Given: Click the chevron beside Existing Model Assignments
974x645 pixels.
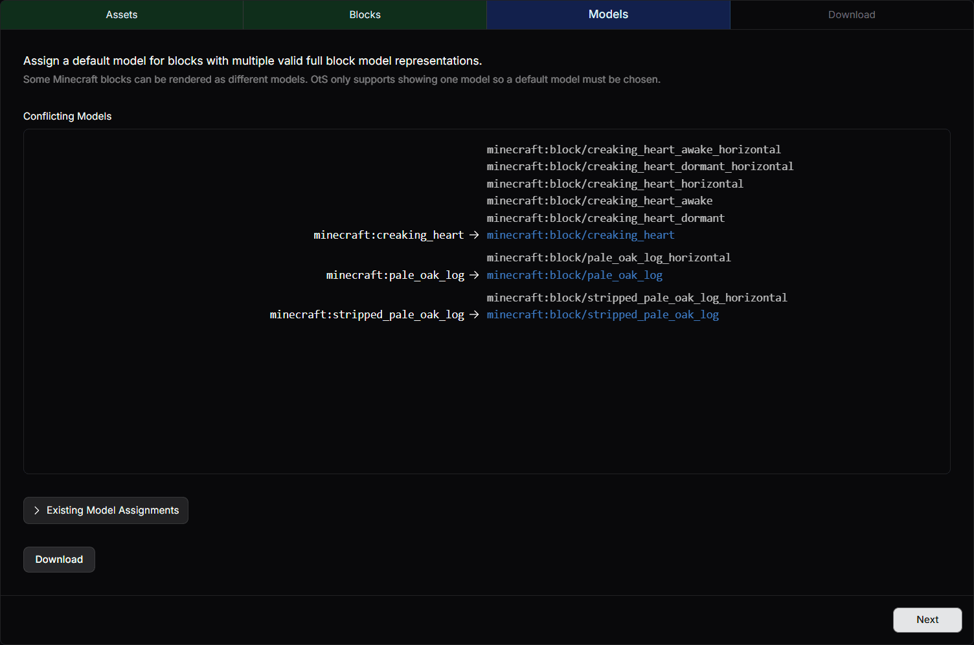Looking at the screenshot, I should 37,510.
